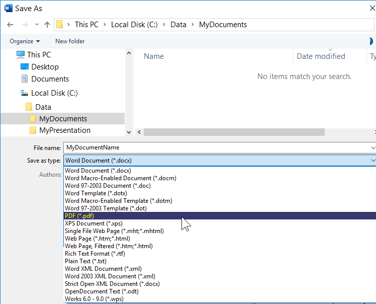Click the Desktop icon in tree
Screen dimensions: 376x304
pos(25,66)
